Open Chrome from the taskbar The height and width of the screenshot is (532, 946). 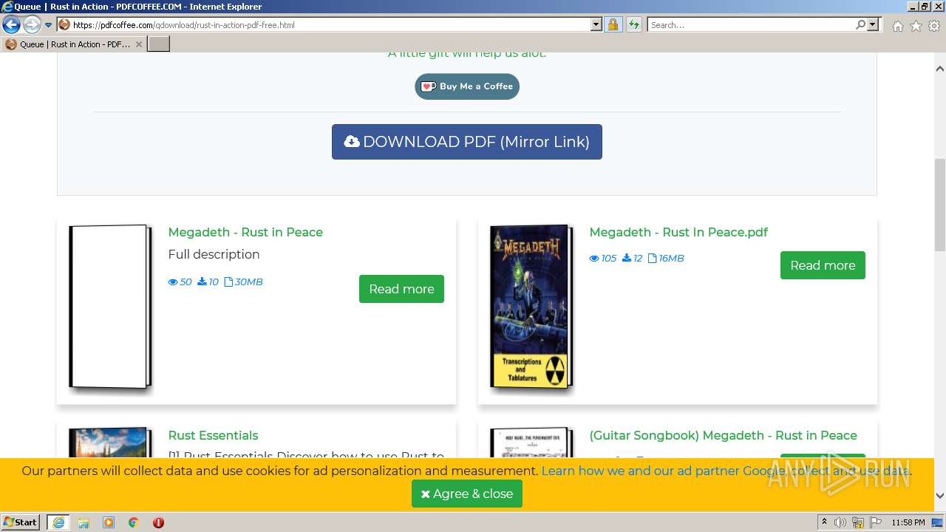[x=134, y=522]
